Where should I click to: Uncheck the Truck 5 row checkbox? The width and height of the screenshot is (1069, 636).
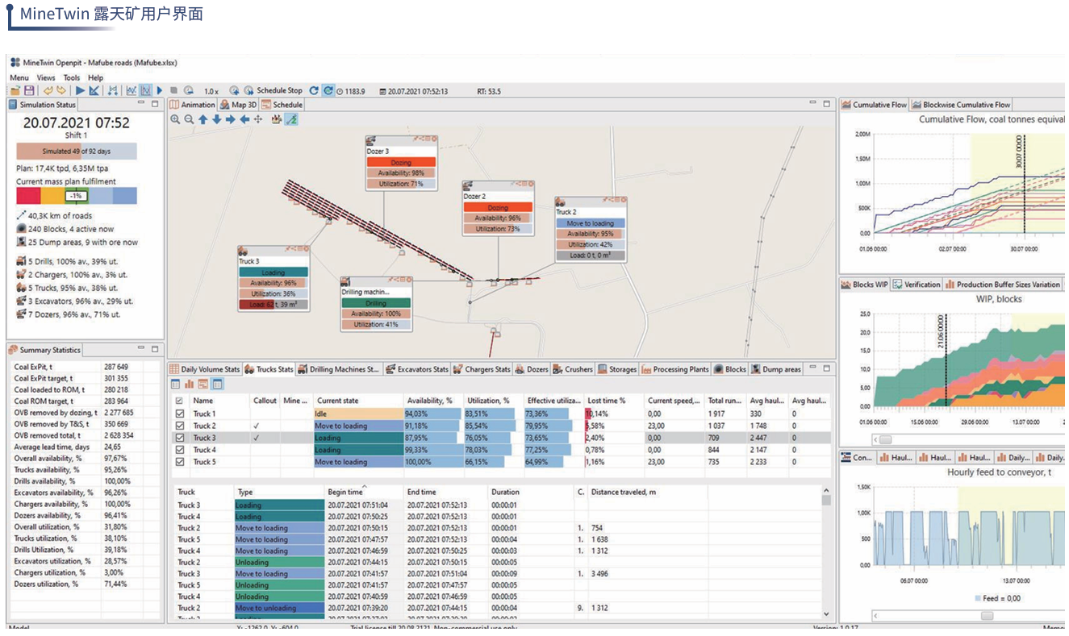[x=180, y=462]
